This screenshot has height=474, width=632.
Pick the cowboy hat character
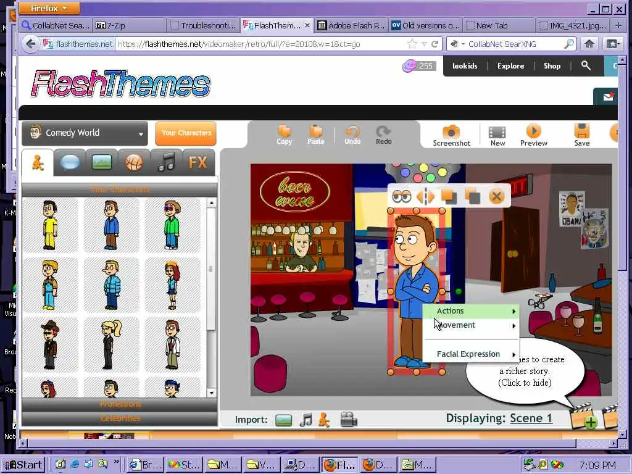50,344
